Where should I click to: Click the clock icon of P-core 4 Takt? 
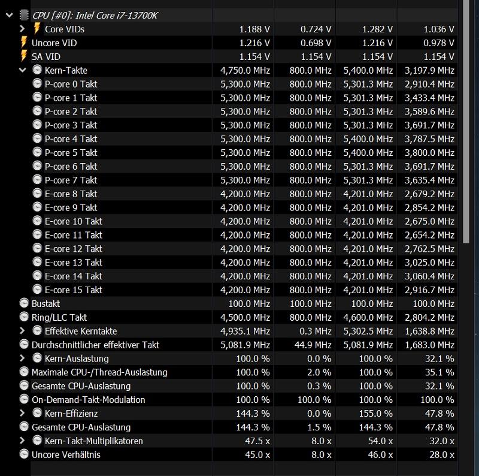[37, 138]
